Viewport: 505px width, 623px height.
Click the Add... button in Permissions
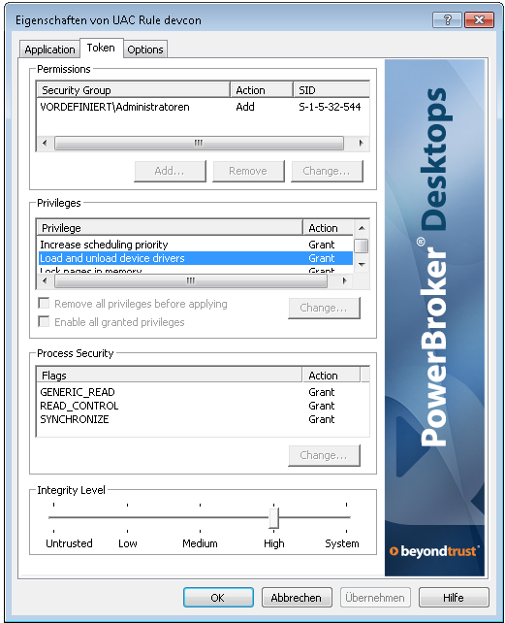click(x=170, y=171)
